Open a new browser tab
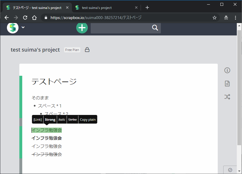Screen dimensions: 242x174 (x=147, y=7)
